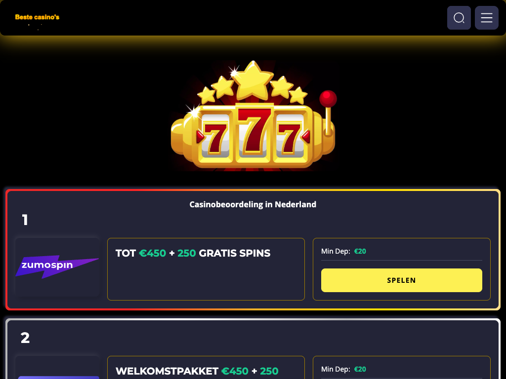Click the leftmost small star on slot machine
The height and width of the screenshot is (379, 506).
pos(206,95)
